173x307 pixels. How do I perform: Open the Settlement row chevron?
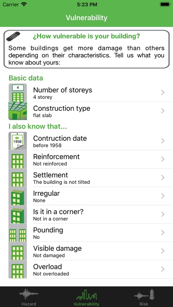[x=163, y=178]
